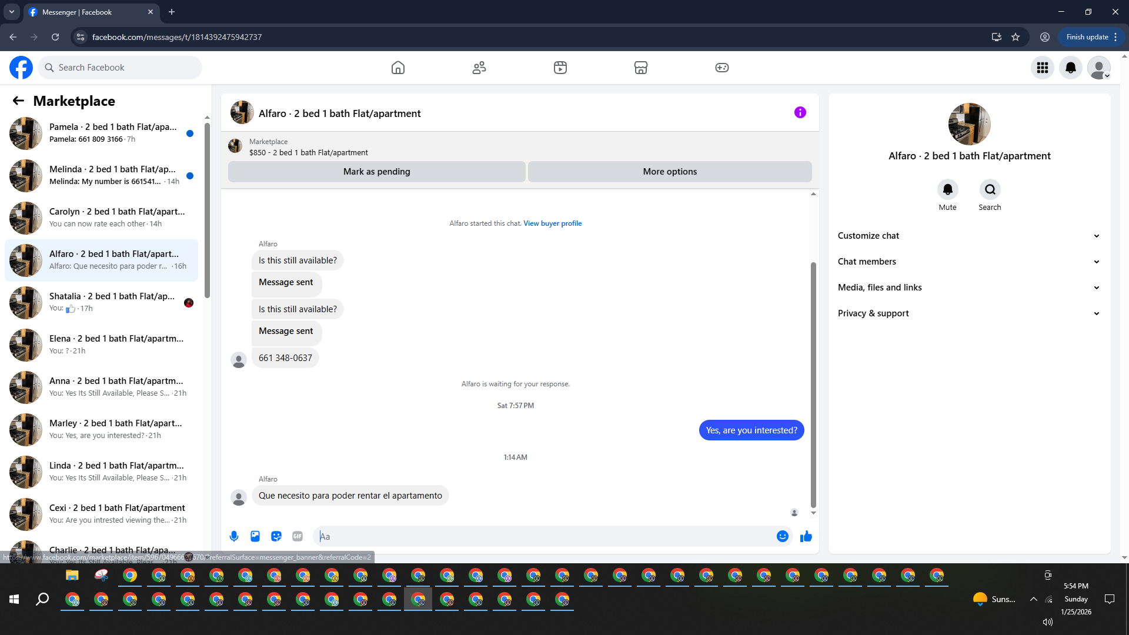The image size is (1129, 635).
Task: Open the Windows notification center icon
Action: point(1110,599)
